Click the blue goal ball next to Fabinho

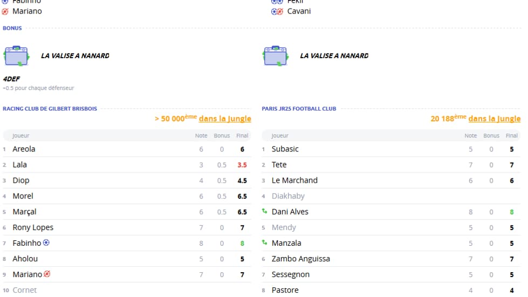pyautogui.click(x=46, y=243)
